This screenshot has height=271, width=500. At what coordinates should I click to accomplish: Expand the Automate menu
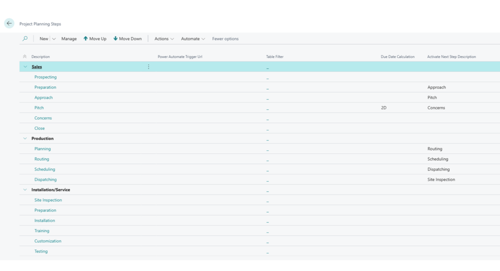[193, 39]
